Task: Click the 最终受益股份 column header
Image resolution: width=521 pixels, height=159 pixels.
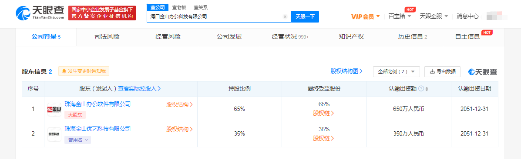Action: click(324, 88)
